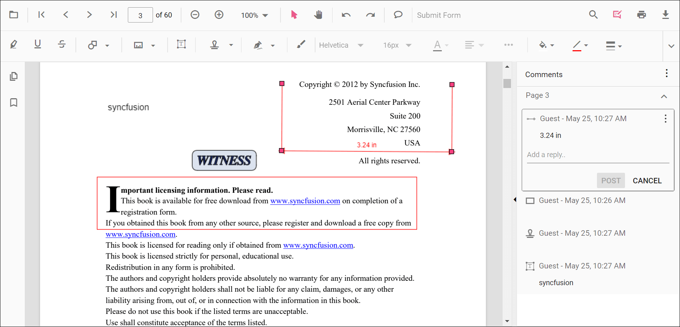Collapse the comments panel with the arrow
The width and height of the screenshot is (680, 327).
tap(515, 199)
